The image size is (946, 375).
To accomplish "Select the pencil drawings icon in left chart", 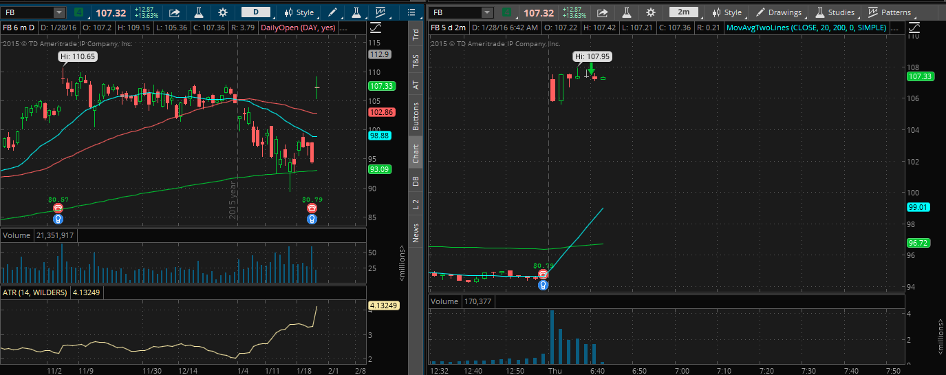I will pos(332,12).
